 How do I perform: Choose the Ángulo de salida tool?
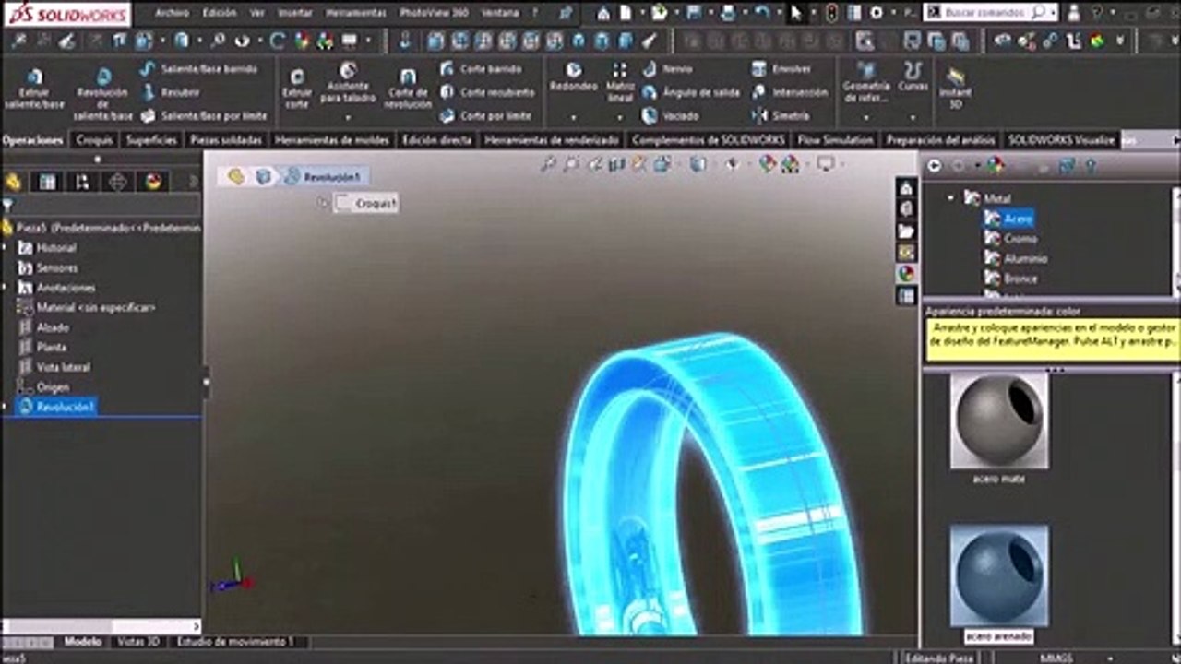(691, 92)
